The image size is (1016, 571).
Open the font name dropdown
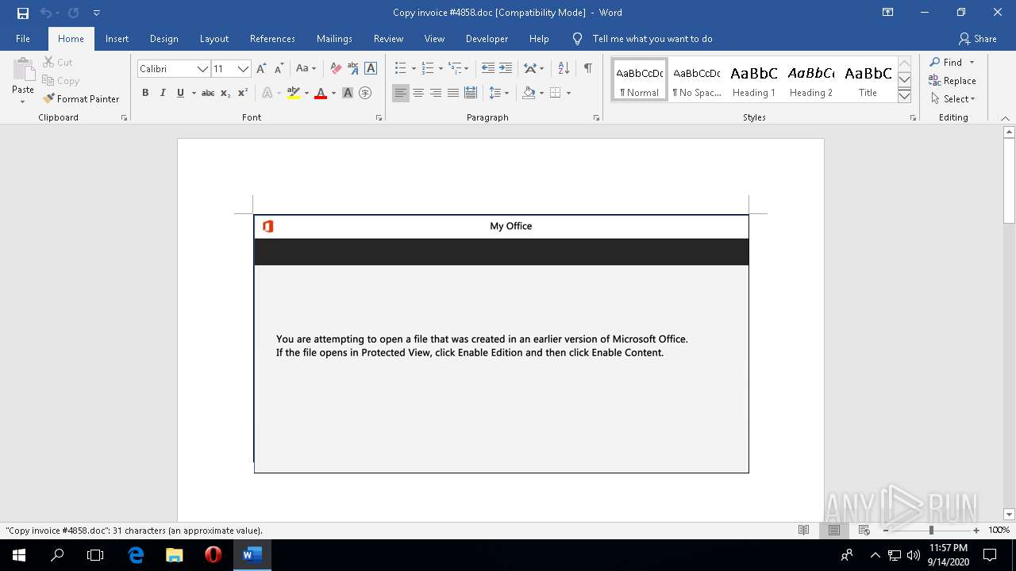point(202,69)
